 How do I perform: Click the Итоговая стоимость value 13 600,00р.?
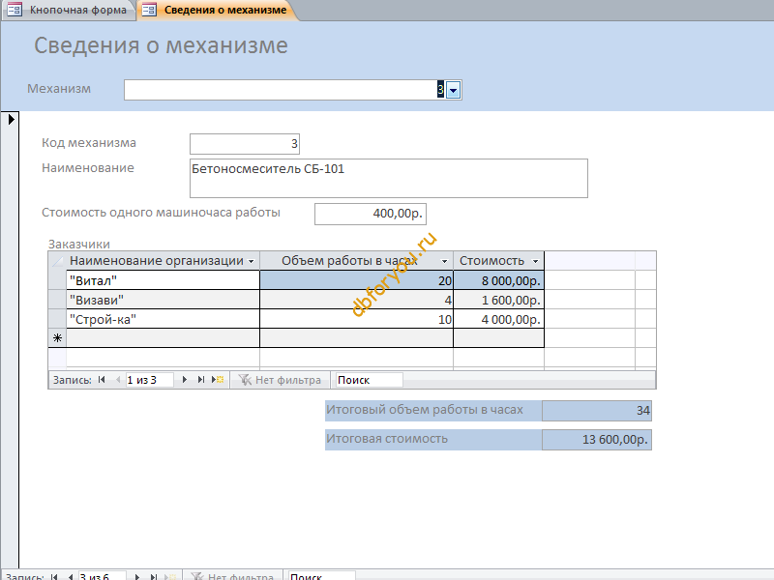click(597, 440)
